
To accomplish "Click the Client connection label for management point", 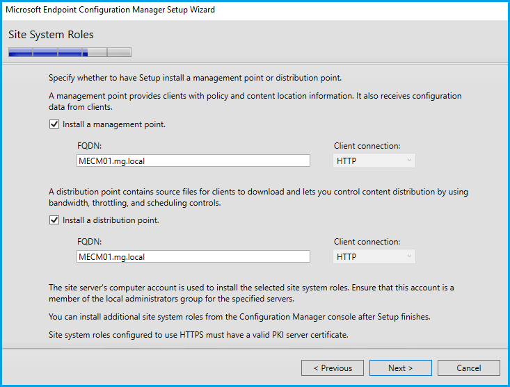I will 367,146.
